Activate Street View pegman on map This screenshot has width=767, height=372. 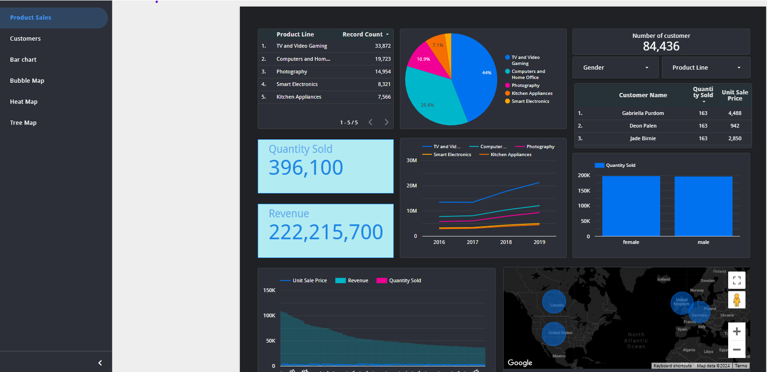pyautogui.click(x=737, y=300)
